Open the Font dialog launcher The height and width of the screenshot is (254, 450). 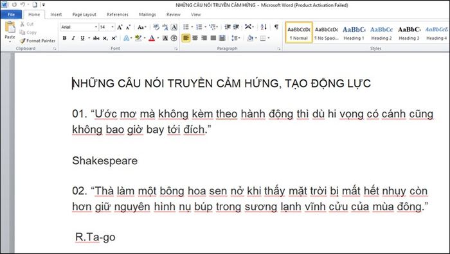point(176,49)
